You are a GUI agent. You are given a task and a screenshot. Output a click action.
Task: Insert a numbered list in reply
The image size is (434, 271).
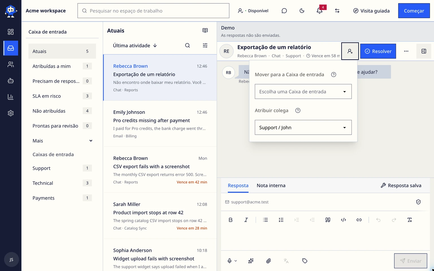pos(281,220)
